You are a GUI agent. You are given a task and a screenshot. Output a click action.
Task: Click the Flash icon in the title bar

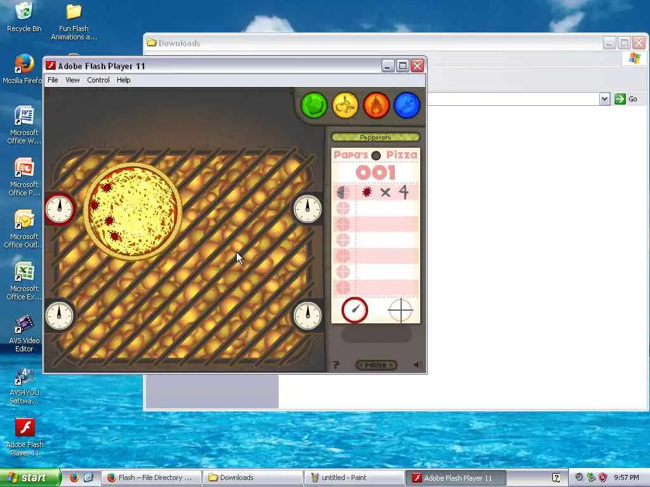tap(51, 66)
